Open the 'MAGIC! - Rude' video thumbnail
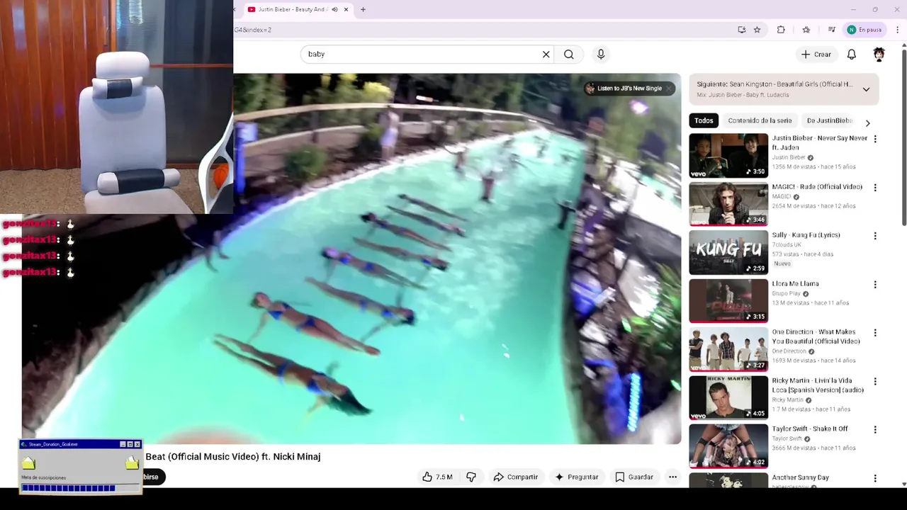This screenshot has height=510, width=907. pos(728,204)
